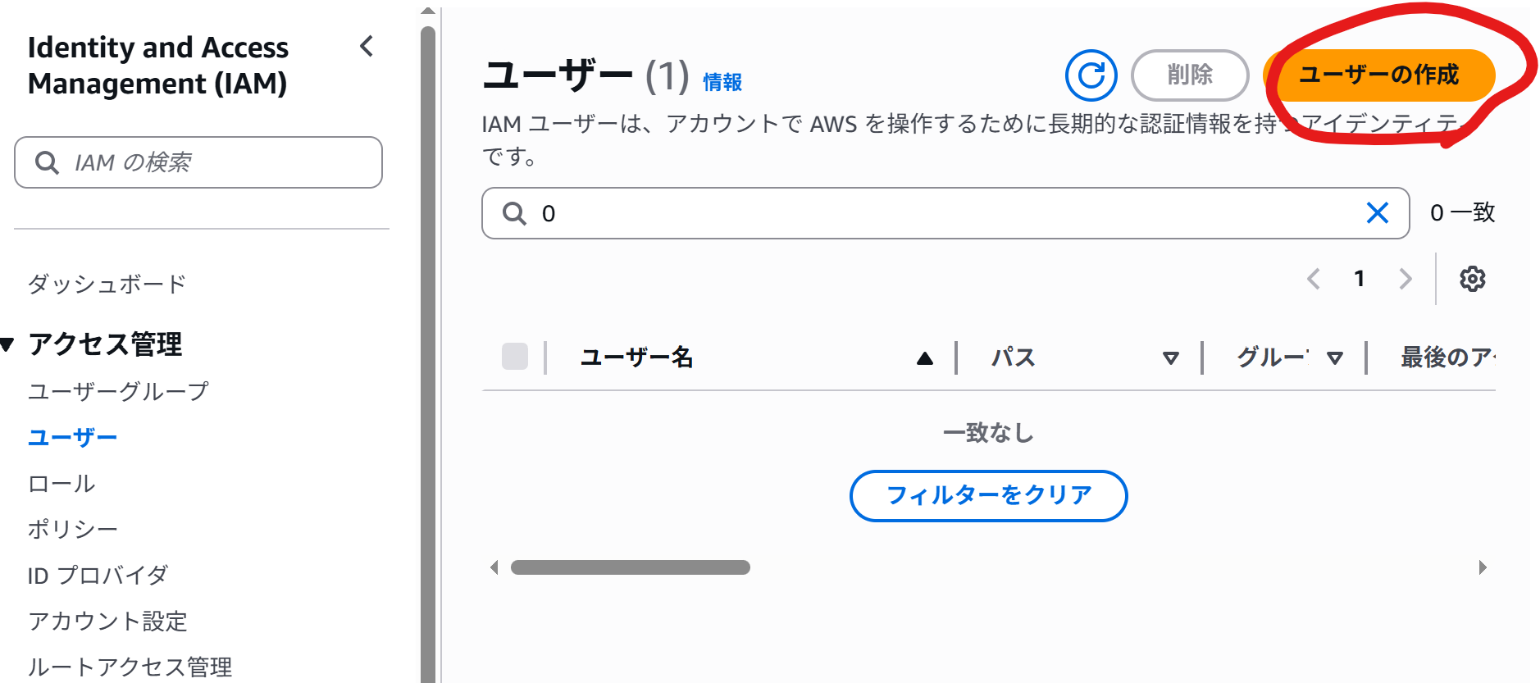Screen dimensions: 1540x683
Task: Open the 情報 link beside ユーザー heading
Action: coord(722,81)
